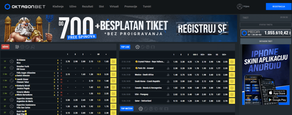
Task: Select odd 3.50 for Deportivo Armenio win
Action: 68,100
